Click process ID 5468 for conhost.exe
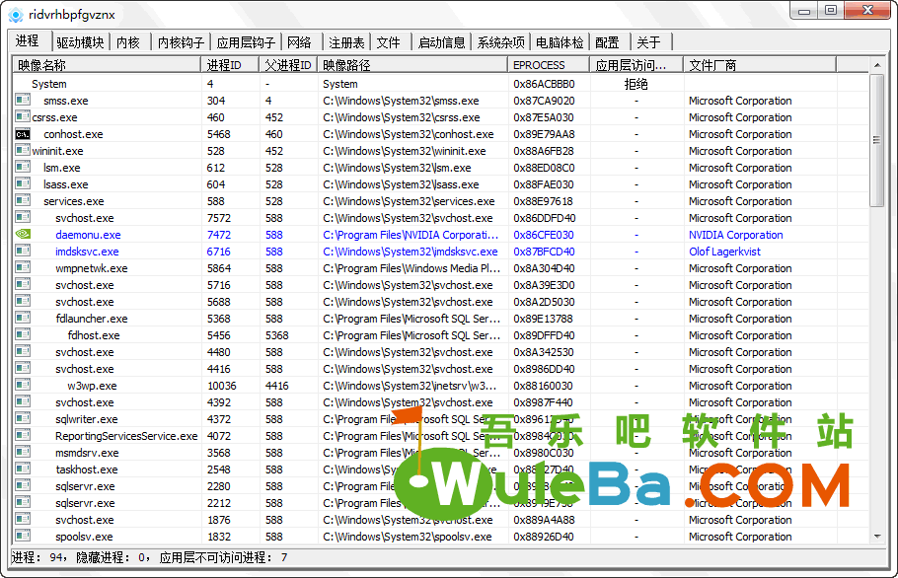 [x=219, y=134]
